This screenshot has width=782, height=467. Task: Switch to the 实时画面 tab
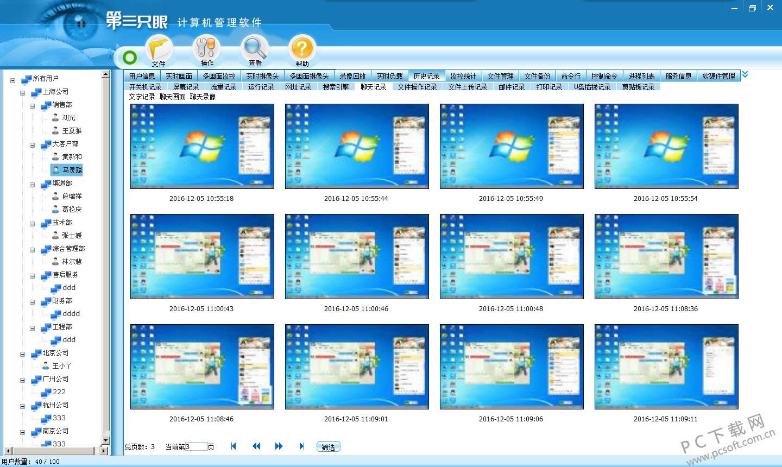(x=179, y=76)
